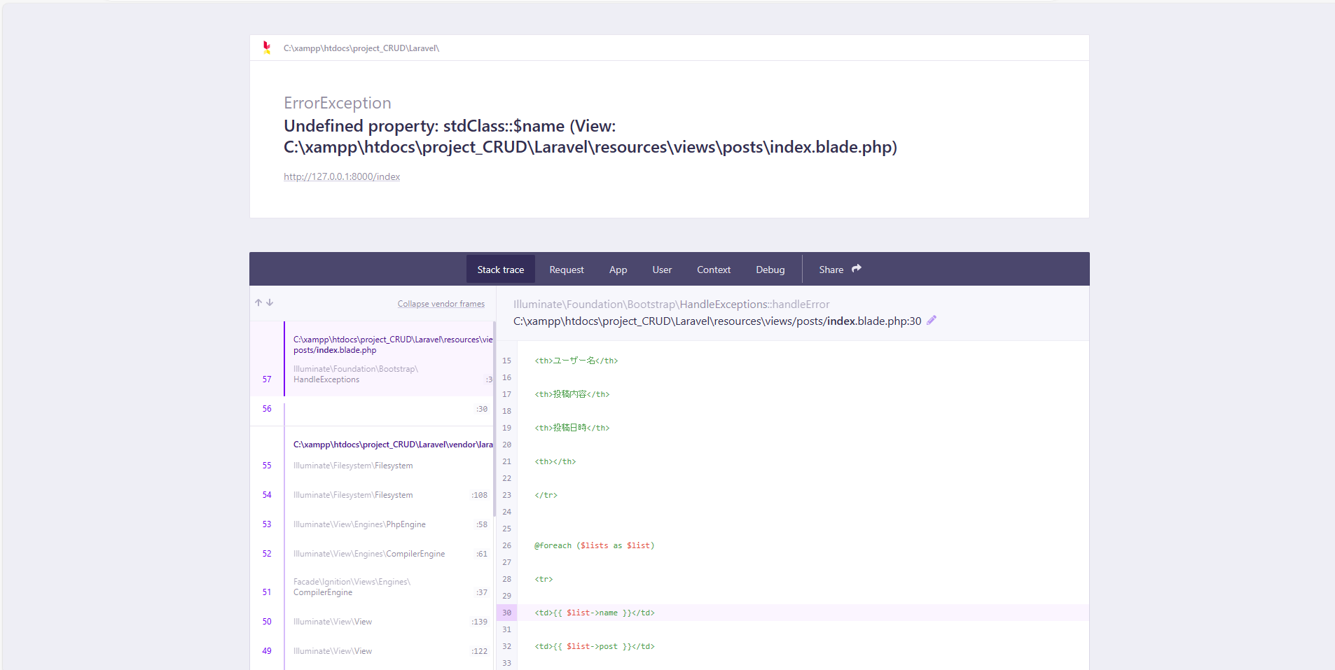1335x670 pixels.
Task: Click highlighted code line 30
Action: pyautogui.click(x=793, y=613)
